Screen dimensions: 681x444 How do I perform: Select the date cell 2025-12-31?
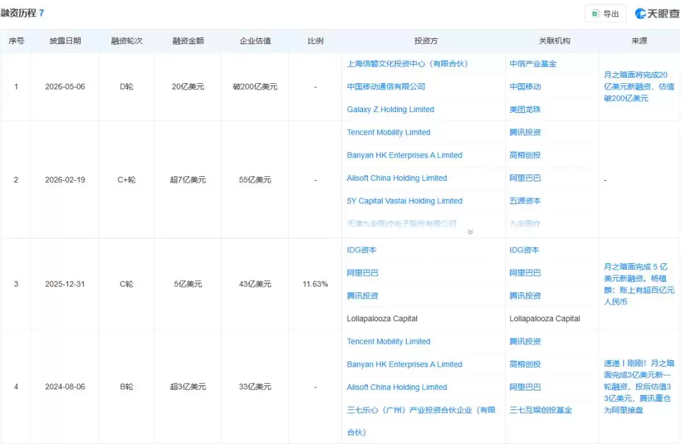(65, 284)
